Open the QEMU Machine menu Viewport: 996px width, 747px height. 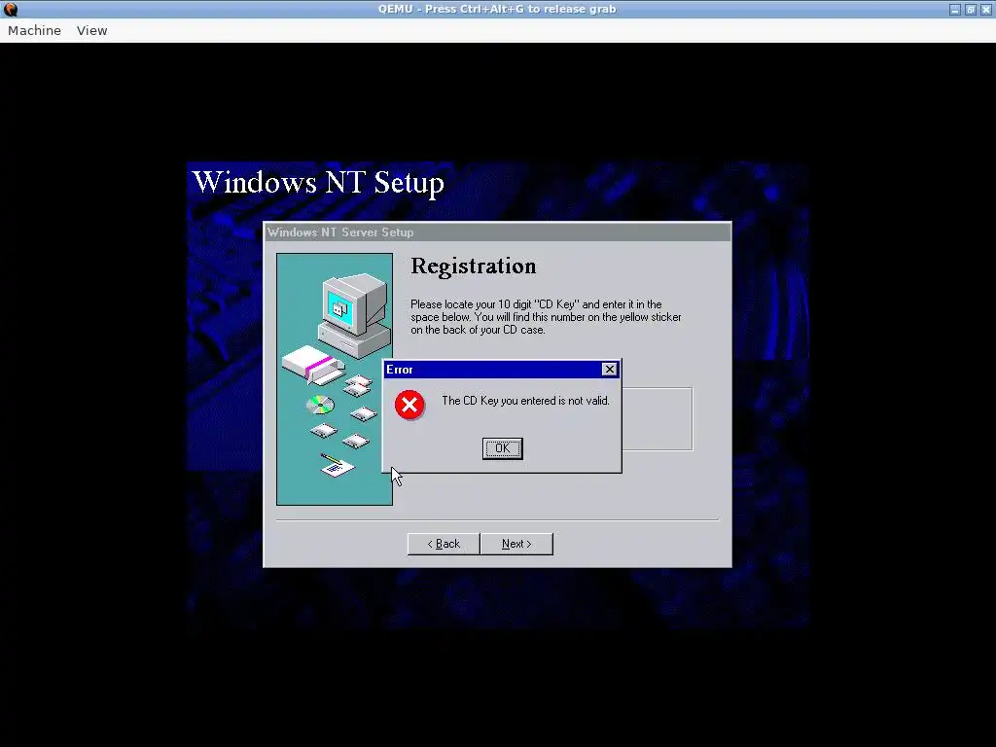tap(34, 30)
